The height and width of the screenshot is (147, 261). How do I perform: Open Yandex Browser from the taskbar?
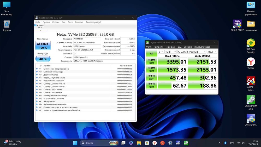[155, 143]
